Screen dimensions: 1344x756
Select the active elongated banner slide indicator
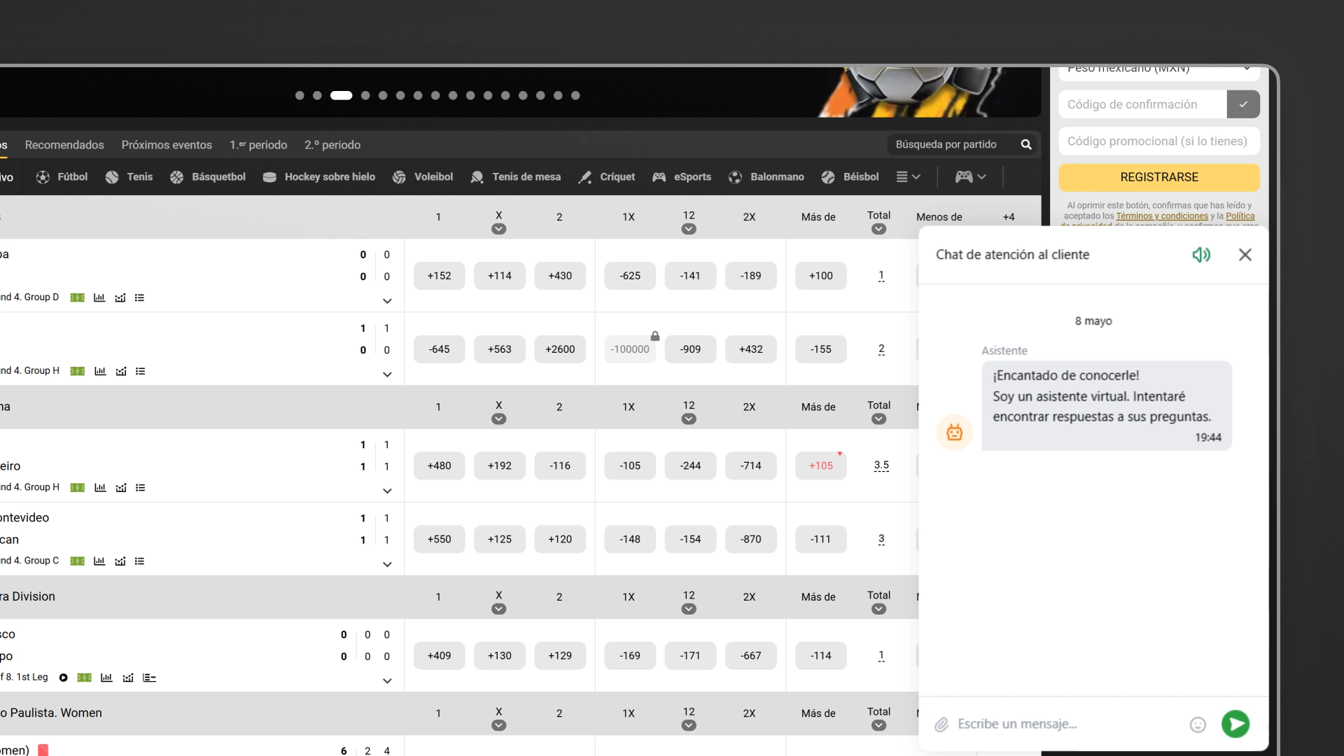(x=341, y=95)
